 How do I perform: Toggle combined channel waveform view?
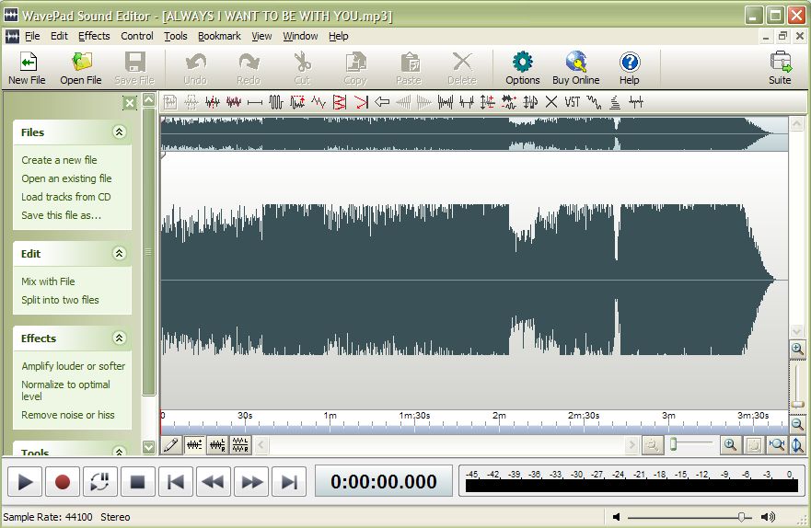(x=194, y=445)
